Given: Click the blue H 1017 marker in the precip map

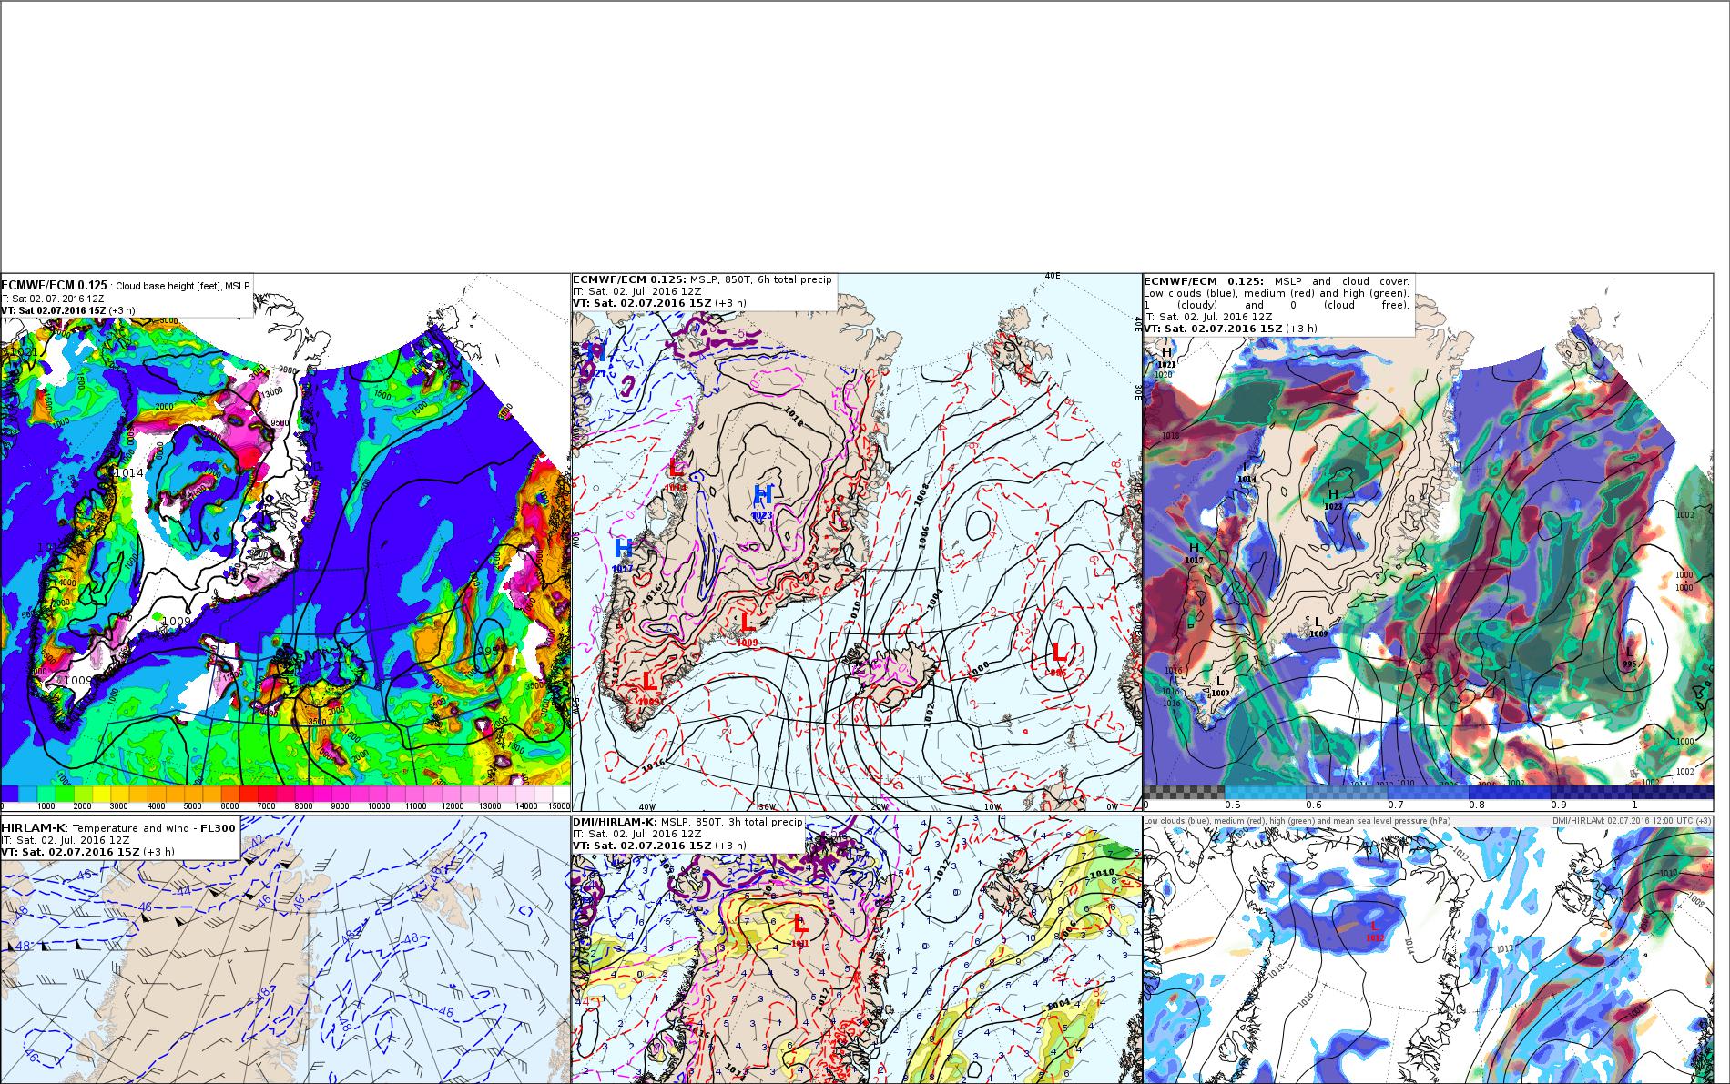Looking at the screenshot, I should click(623, 553).
